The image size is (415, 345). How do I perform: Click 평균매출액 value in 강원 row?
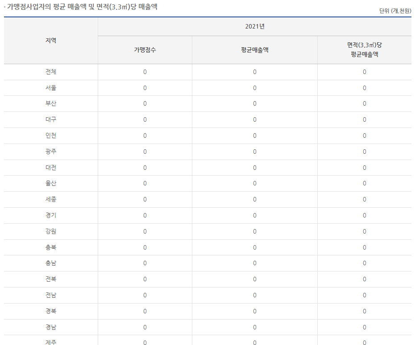(255, 231)
